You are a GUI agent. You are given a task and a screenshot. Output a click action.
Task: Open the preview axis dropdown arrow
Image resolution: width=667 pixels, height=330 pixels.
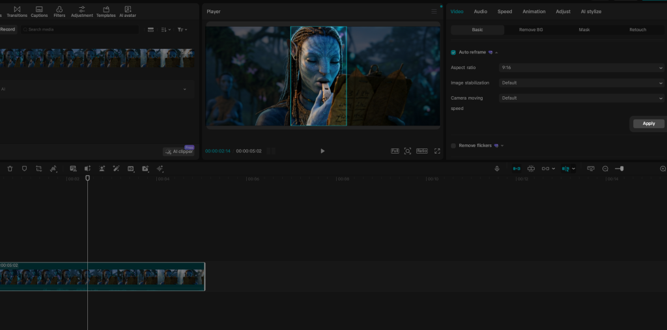[x=573, y=169]
